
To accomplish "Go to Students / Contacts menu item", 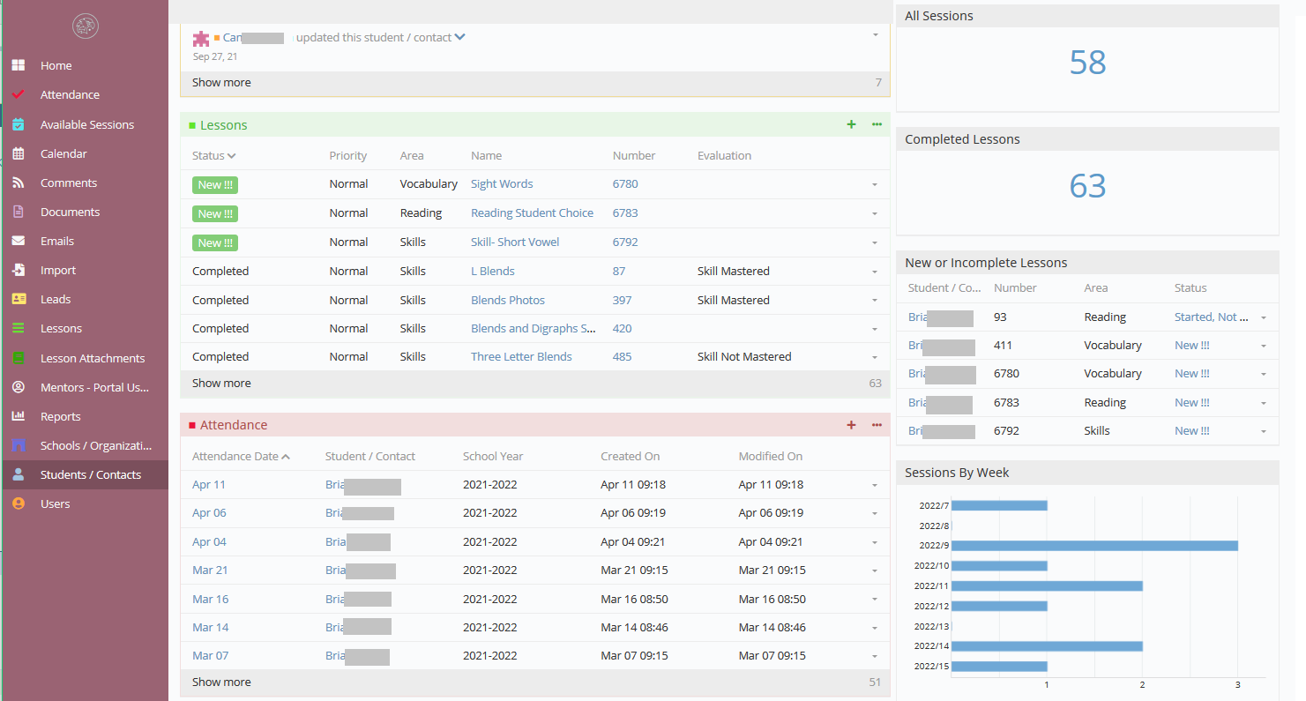I will tap(90, 475).
